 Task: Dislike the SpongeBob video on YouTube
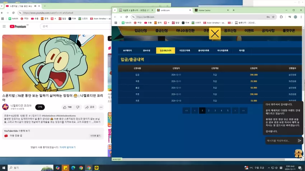[78, 107]
